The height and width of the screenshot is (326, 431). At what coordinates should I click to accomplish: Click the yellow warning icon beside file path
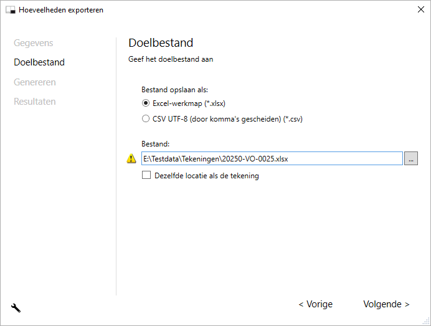pyautogui.click(x=131, y=159)
